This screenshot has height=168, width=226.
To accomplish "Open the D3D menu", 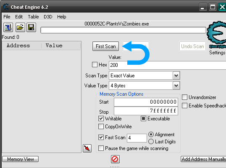I will (x=48, y=17).
